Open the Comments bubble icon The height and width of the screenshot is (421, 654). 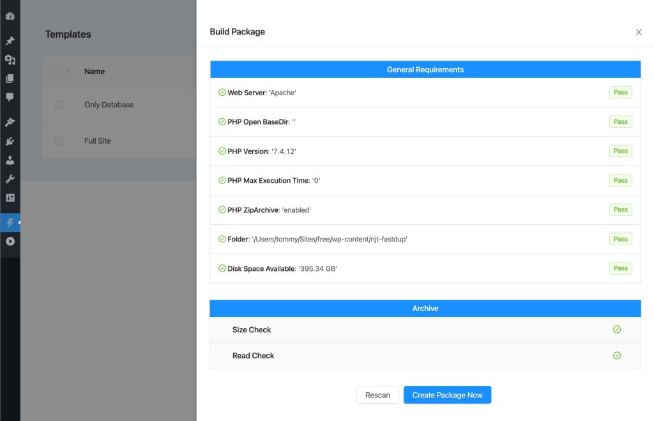[x=10, y=97]
